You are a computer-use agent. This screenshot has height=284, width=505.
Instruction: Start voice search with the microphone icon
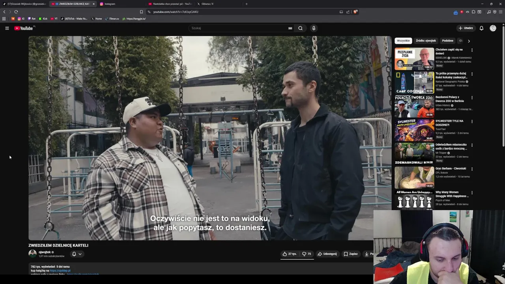click(314, 28)
